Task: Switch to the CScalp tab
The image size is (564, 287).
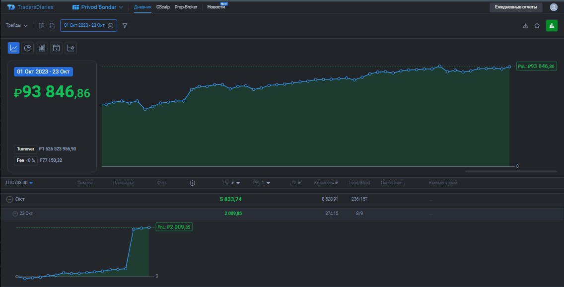Action: click(x=162, y=7)
